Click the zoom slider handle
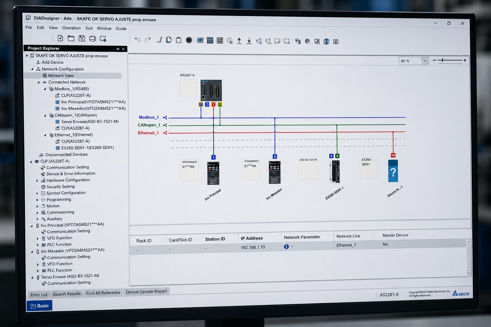This screenshot has height=327, width=491. [442, 60]
